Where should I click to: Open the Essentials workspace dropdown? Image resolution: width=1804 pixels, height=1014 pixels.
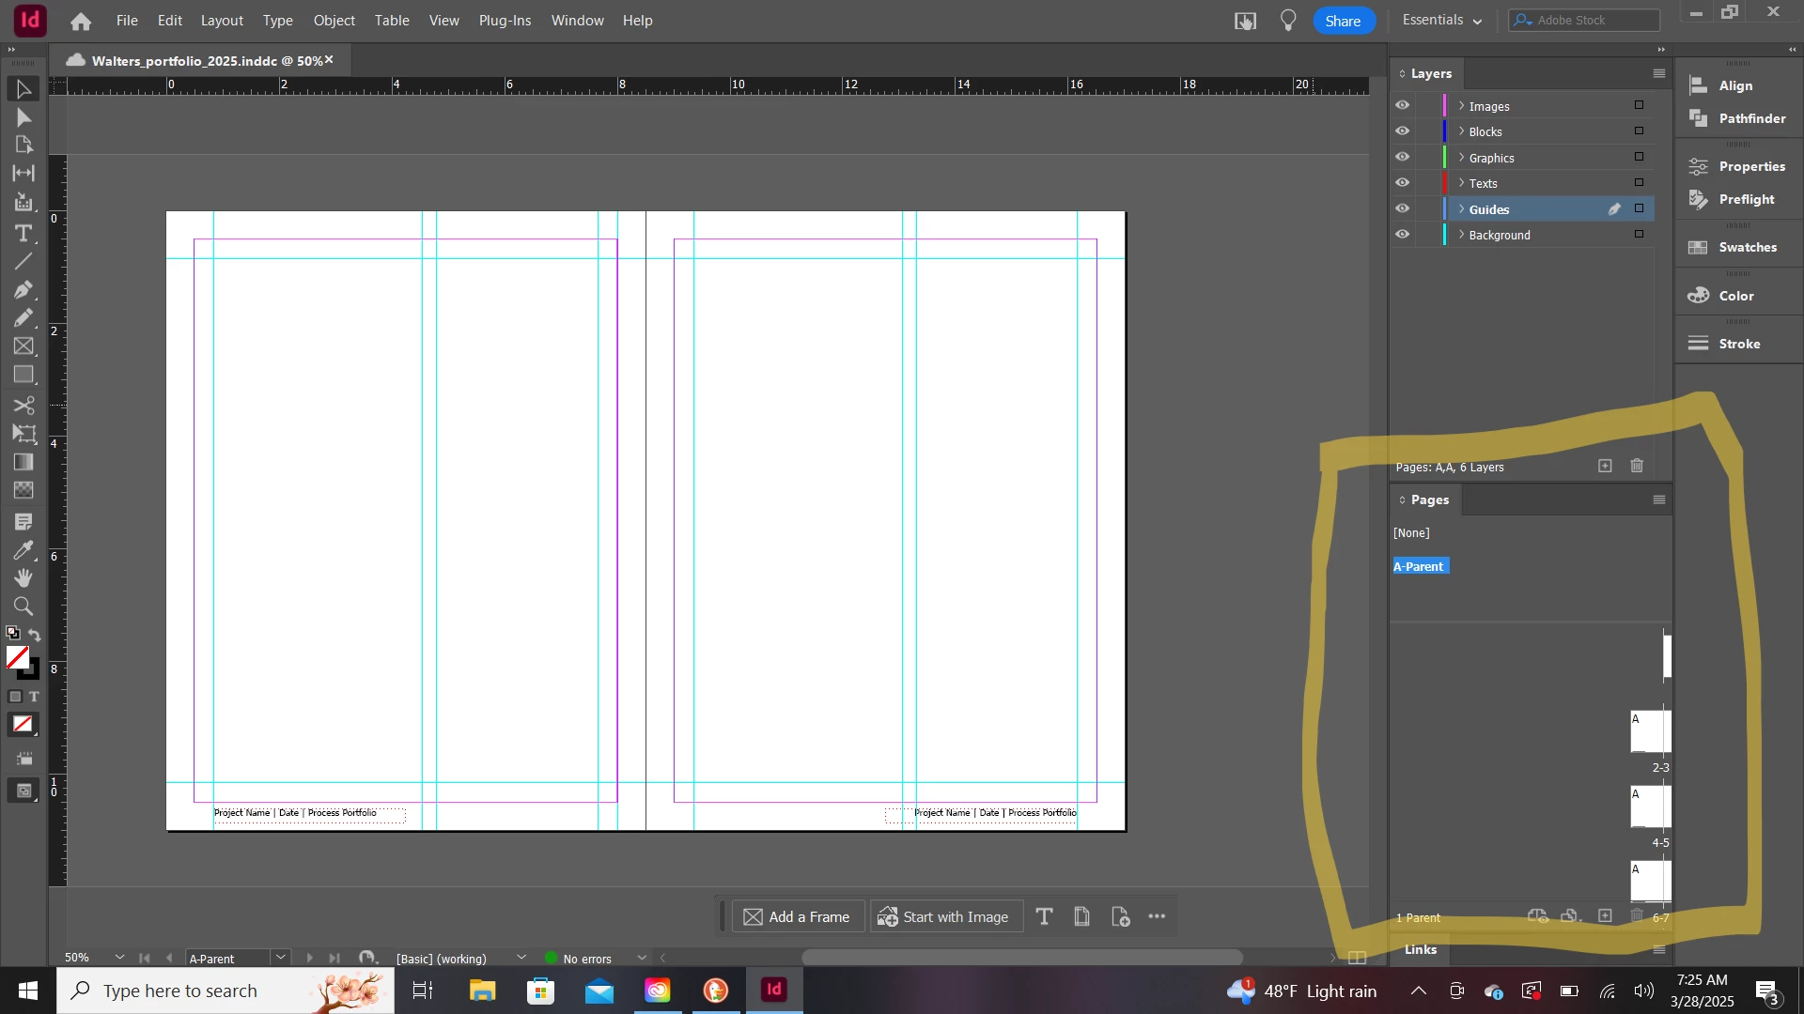tap(1441, 20)
